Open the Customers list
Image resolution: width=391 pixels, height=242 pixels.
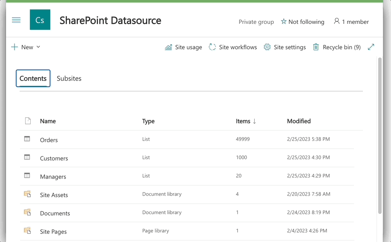(x=54, y=158)
